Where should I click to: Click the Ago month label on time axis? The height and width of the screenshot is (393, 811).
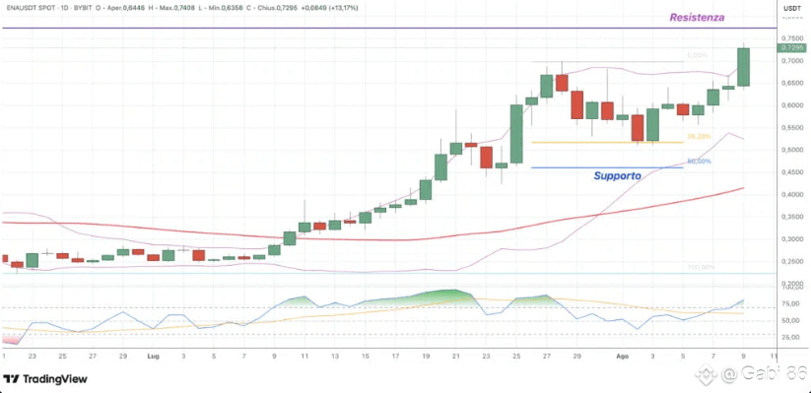pyautogui.click(x=623, y=357)
